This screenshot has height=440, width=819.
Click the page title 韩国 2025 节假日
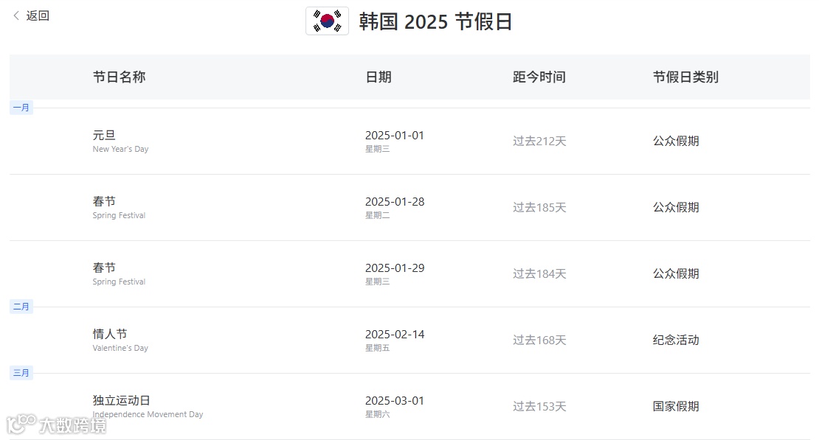435,21
